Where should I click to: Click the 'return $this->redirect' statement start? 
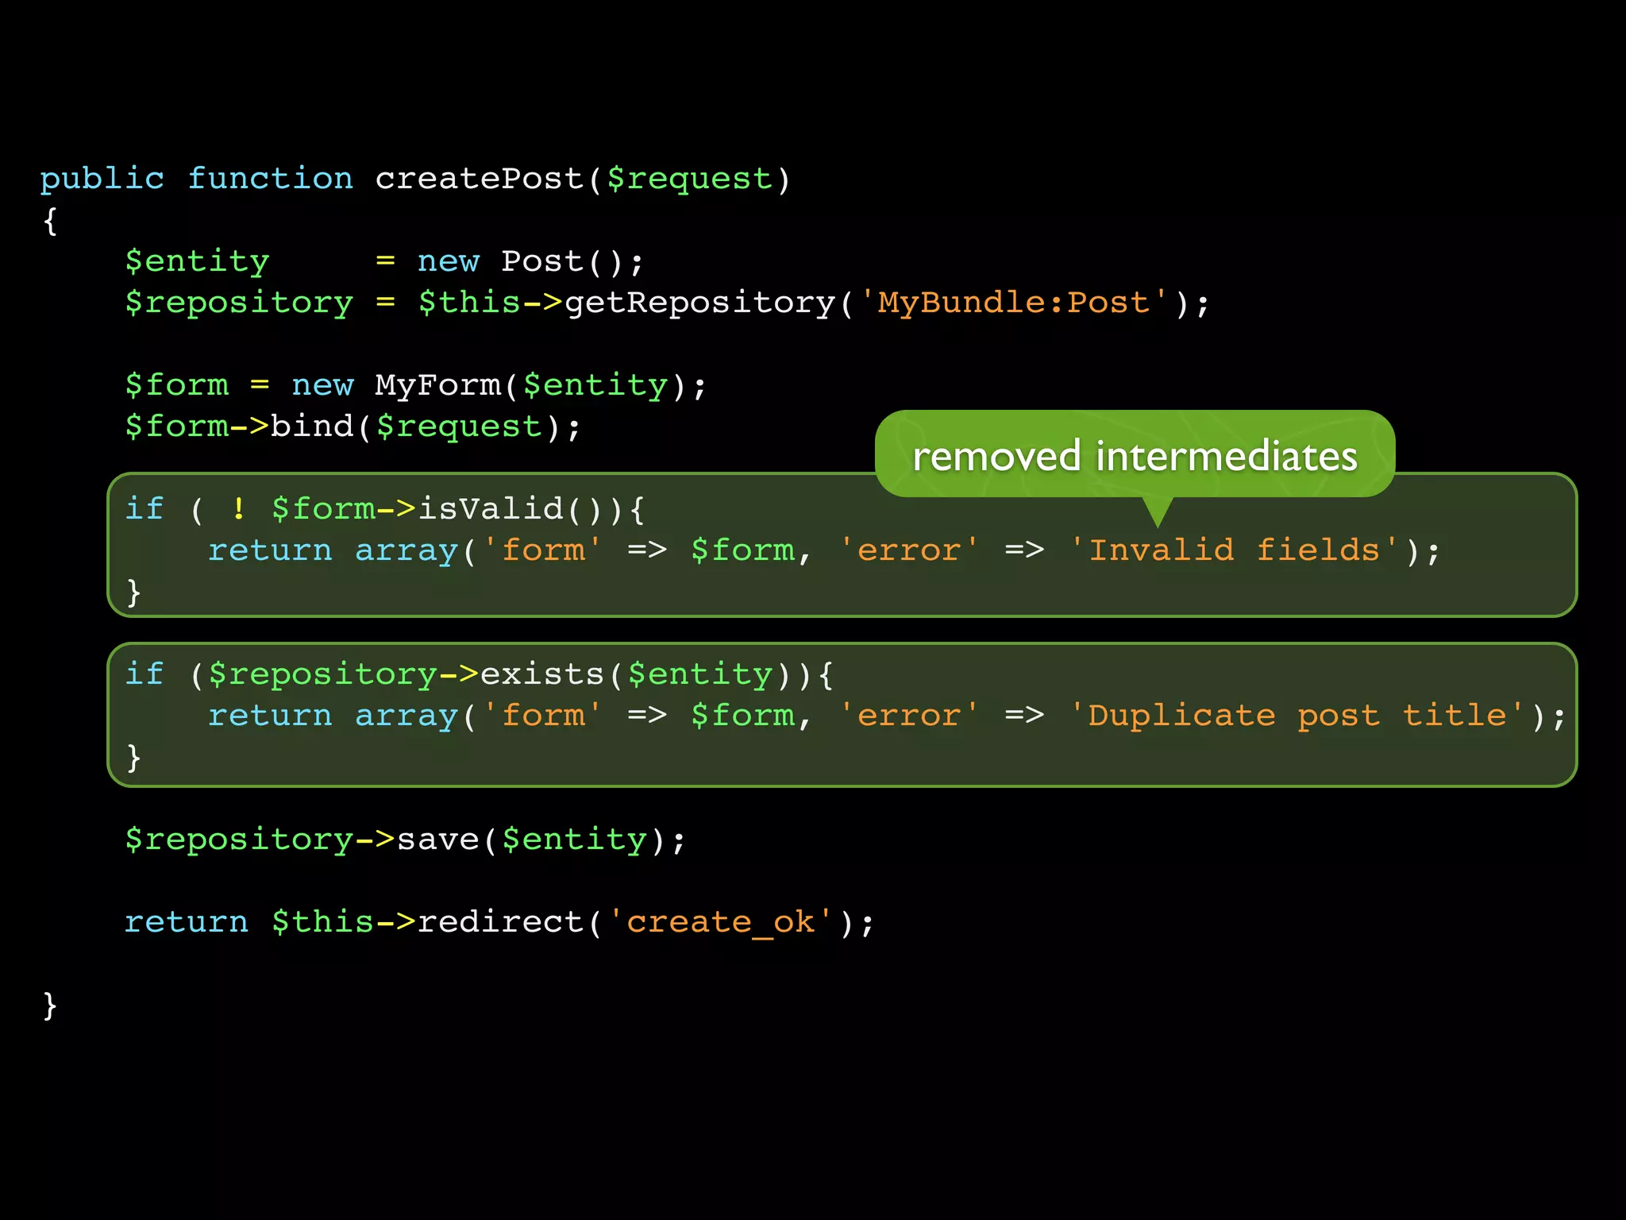[x=355, y=923]
